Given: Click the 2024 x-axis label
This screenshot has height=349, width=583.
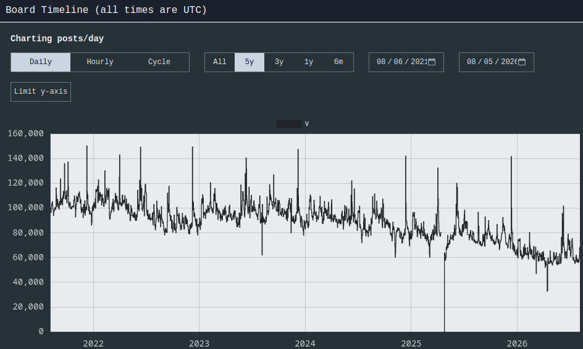Looking at the screenshot, I should point(305,343).
